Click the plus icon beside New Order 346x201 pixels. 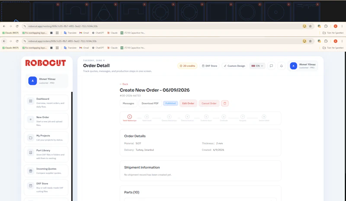point(31,119)
